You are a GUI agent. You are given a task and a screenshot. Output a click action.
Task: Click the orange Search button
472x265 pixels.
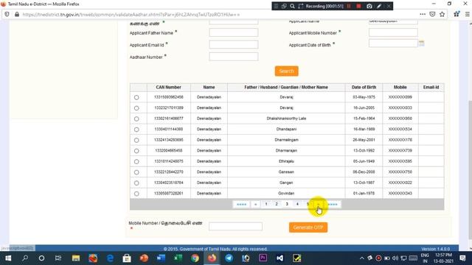[287, 71]
